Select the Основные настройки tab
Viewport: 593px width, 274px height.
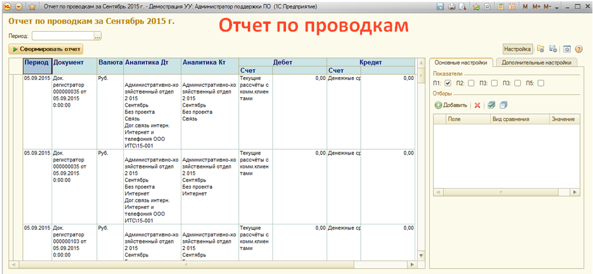(461, 62)
